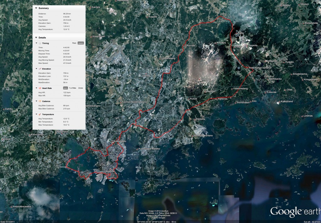Screen dimensions: 321x223
Task: Click the Tuomarinkylän kartano map label
Action: (134, 102)
